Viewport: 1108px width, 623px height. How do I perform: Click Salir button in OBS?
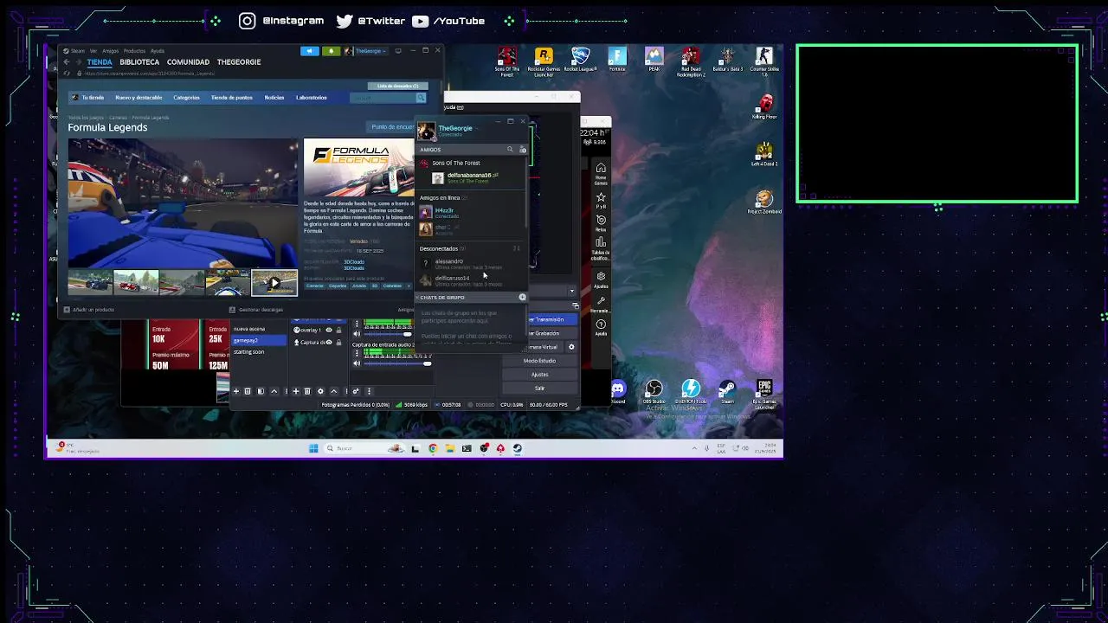pos(539,389)
